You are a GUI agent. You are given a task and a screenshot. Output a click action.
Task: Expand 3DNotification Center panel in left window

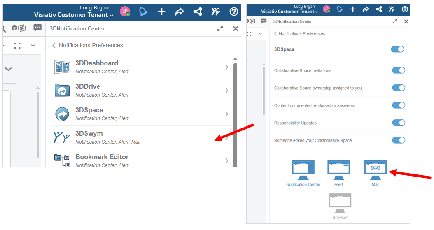pyautogui.click(x=220, y=28)
